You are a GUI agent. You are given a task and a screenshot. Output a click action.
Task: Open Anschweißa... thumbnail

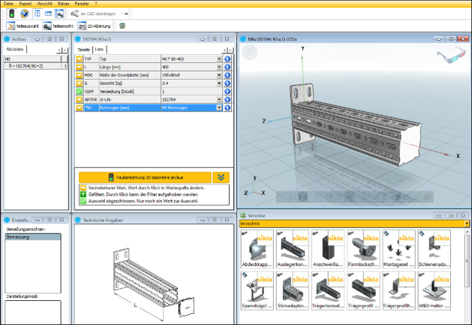(328, 249)
